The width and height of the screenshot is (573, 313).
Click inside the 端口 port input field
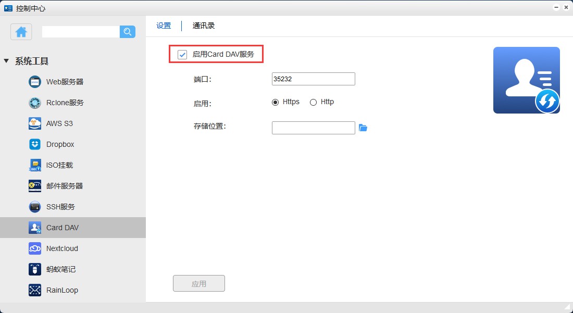click(x=313, y=79)
